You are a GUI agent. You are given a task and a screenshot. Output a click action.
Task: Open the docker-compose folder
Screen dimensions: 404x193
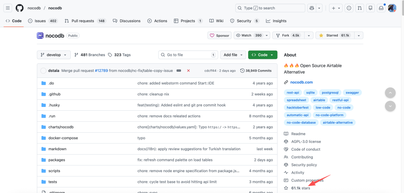tap(63, 138)
